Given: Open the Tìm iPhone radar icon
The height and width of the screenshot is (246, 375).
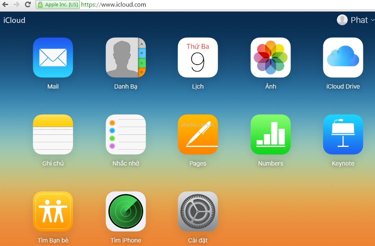Looking at the screenshot, I should 126,211.
